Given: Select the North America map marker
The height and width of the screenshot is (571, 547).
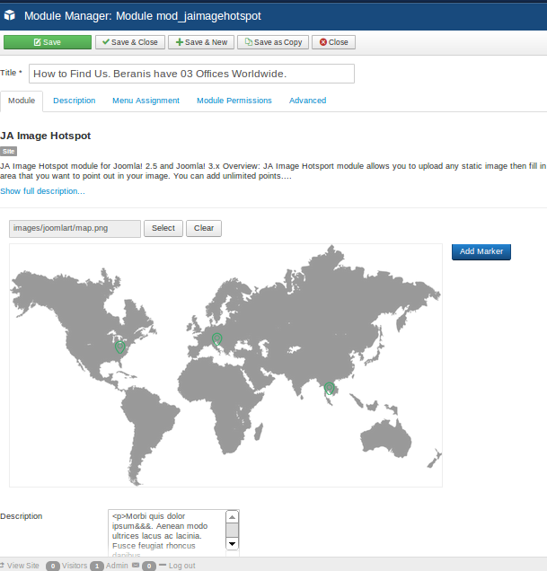Looking at the screenshot, I should [119, 347].
